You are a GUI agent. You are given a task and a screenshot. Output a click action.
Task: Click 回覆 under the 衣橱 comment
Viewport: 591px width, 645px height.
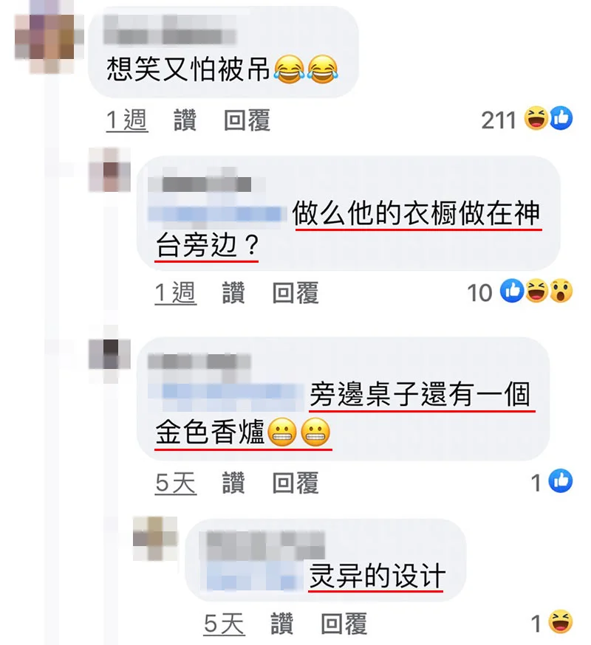pyautogui.click(x=295, y=293)
